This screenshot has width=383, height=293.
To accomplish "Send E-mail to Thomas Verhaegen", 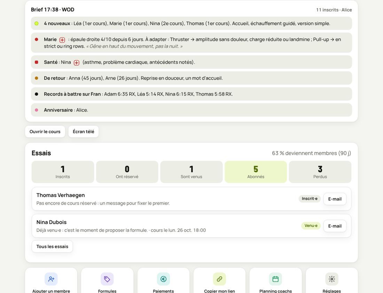I will 335,199.
